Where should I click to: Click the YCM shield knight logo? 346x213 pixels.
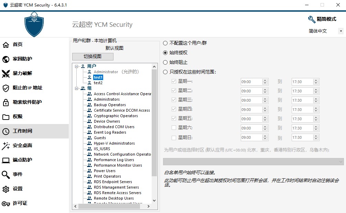34,24
